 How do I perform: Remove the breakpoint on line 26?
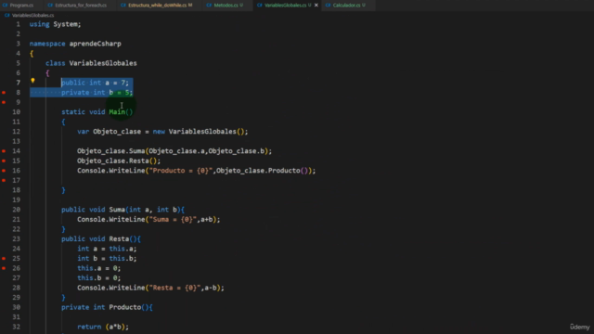(4, 268)
